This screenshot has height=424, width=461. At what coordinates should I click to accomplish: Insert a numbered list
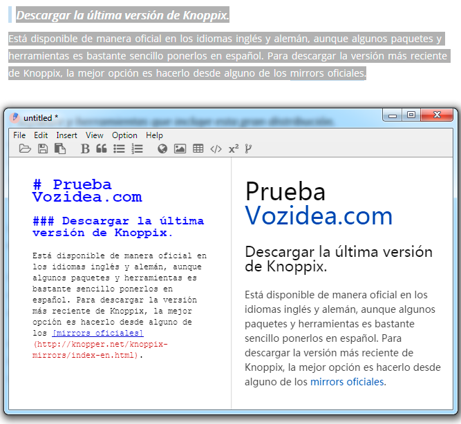click(x=137, y=148)
